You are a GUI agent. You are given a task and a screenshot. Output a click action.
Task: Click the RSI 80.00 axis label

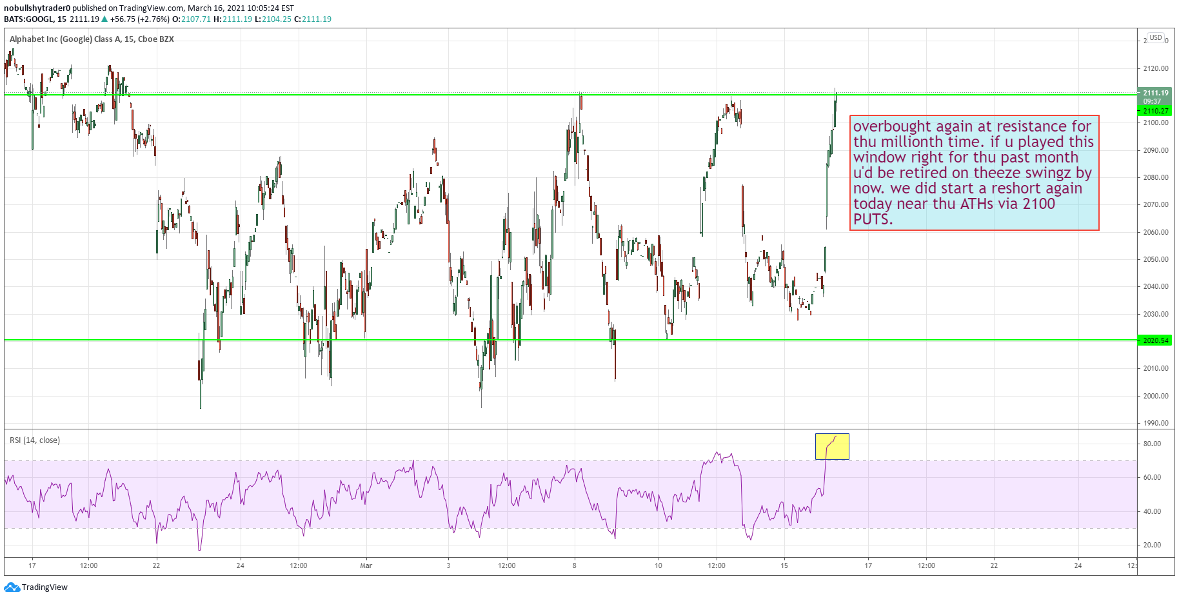[1152, 444]
